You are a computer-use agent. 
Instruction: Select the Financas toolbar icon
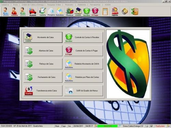click(69, 12)
